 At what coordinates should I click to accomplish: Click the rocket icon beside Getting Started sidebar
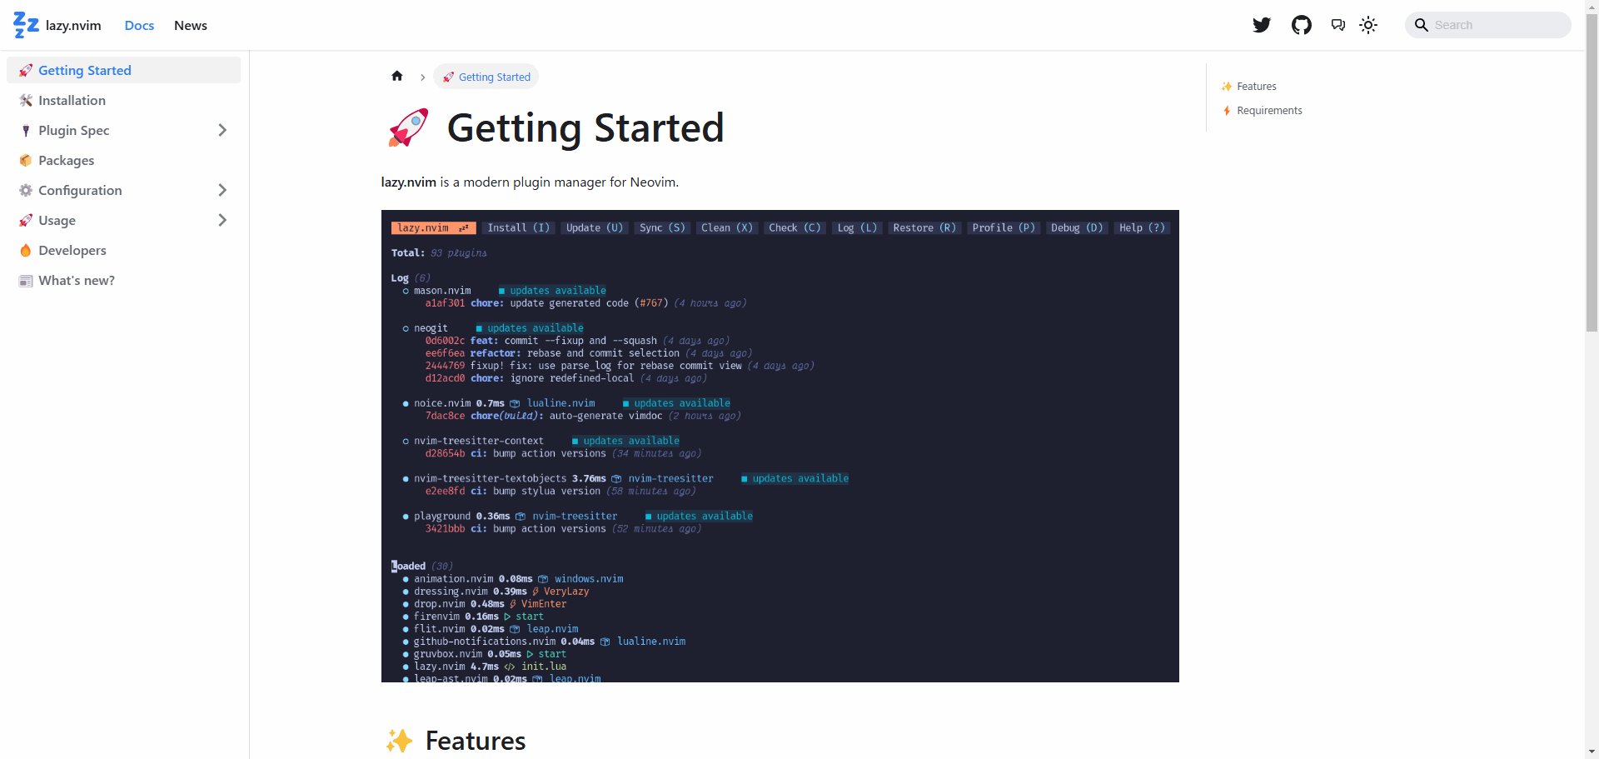point(26,70)
